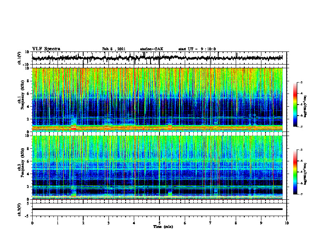Click the "station=GAK" label

tap(152, 49)
